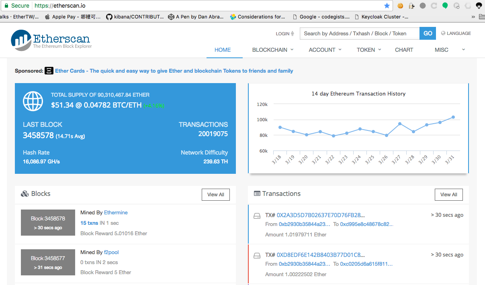Open the LANGUAGE selector
Screen dimensions: 485x285
(456, 33)
